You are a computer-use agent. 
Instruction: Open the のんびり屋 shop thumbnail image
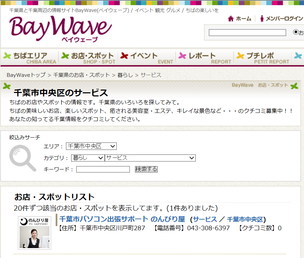tap(34, 233)
